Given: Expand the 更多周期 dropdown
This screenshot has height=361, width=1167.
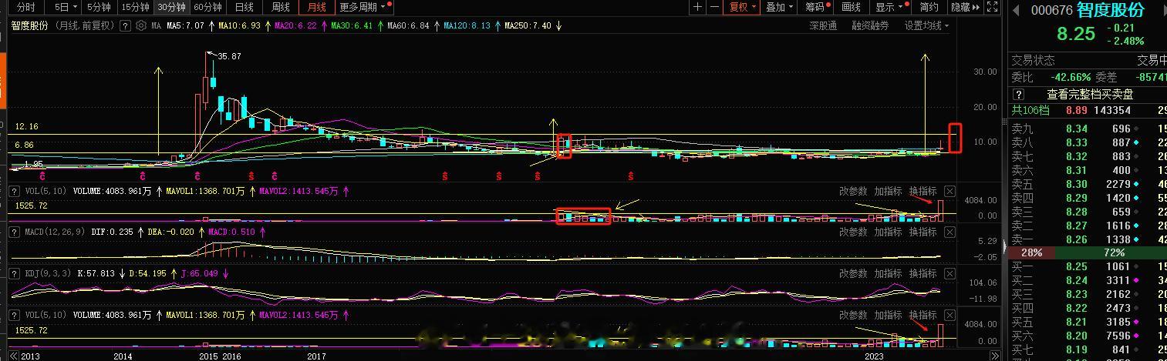Looking at the screenshot, I should click(365, 7).
